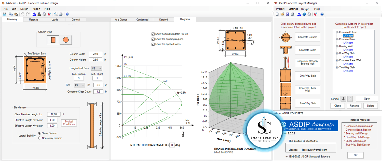Screen dimensions: 382x161
Task: Select the Sway Column radio button
Action: pos(40,133)
